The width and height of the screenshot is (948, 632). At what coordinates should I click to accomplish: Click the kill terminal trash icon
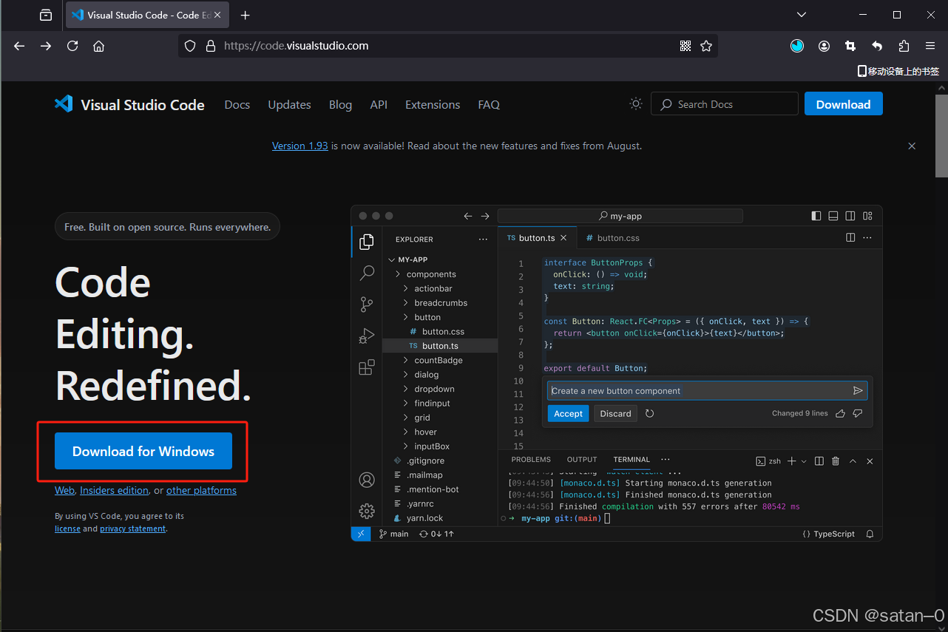(836, 461)
